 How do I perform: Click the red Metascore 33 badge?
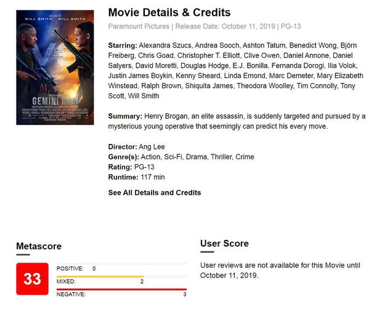[x=33, y=279]
